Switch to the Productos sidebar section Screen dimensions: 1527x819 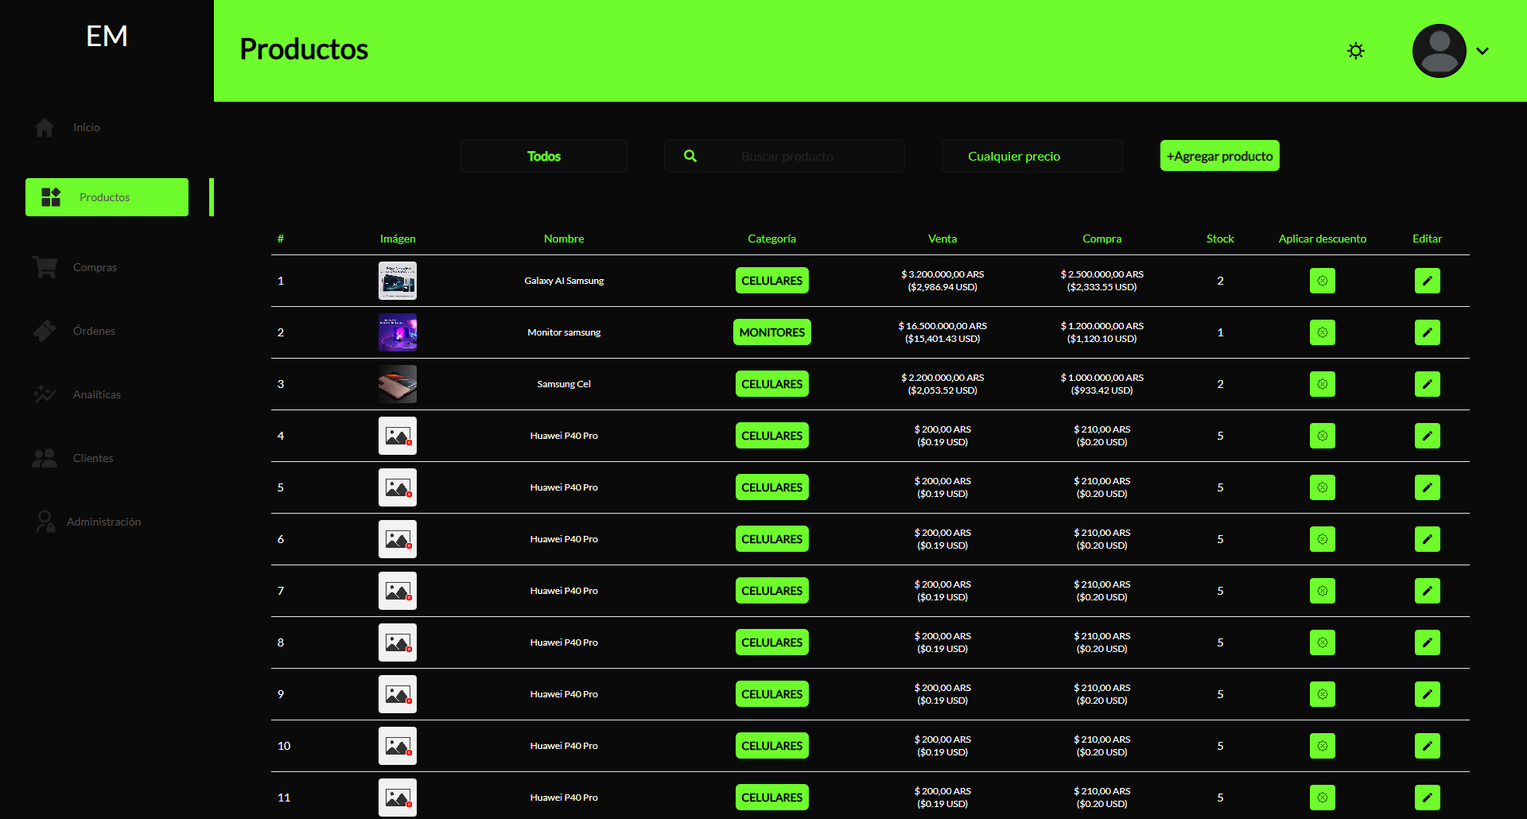[x=106, y=197]
